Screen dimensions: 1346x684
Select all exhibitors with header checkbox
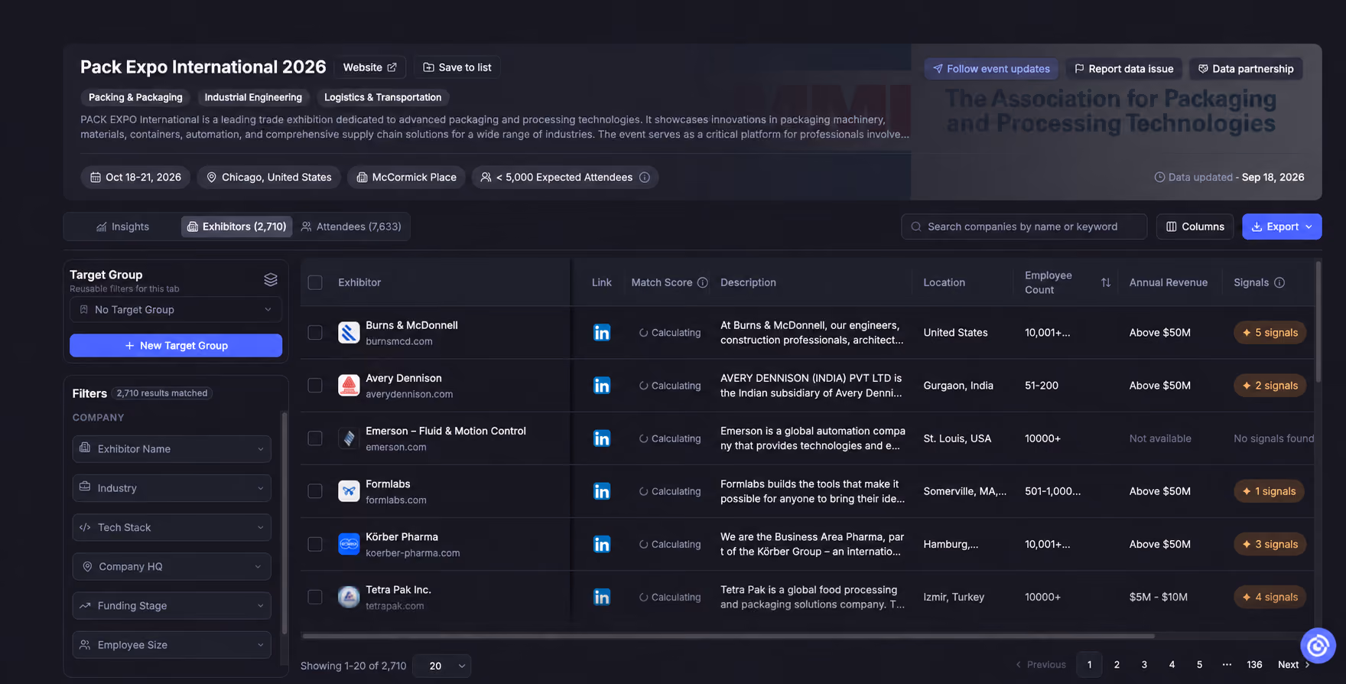click(315, 282)
